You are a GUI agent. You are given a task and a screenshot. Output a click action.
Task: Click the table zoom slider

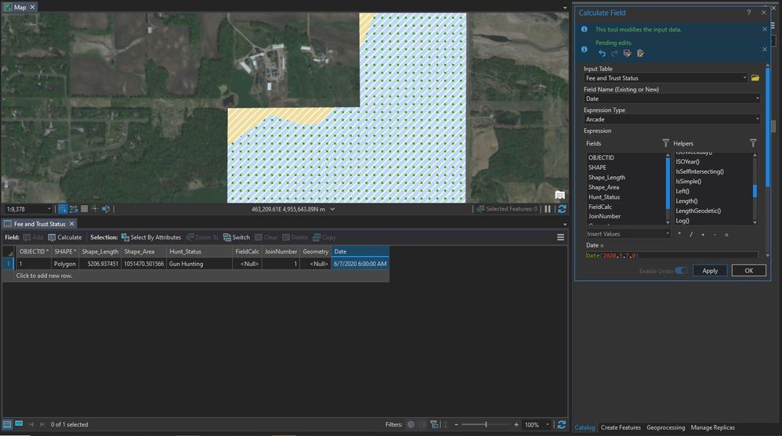point(486,424)
